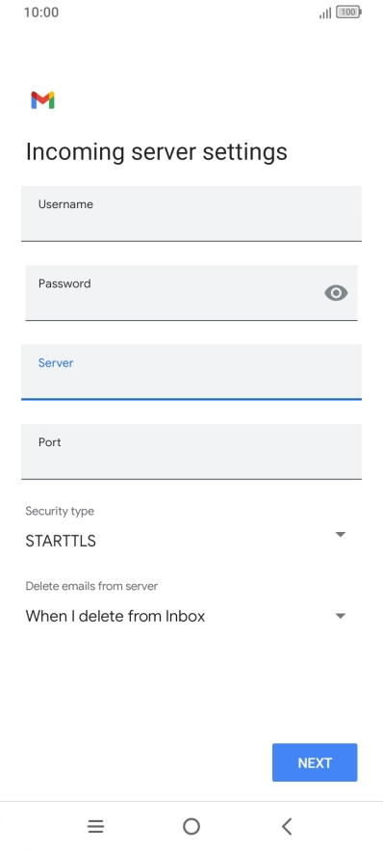
Task: Tap the signal strength icon
Action: click(x=325, y=13)
